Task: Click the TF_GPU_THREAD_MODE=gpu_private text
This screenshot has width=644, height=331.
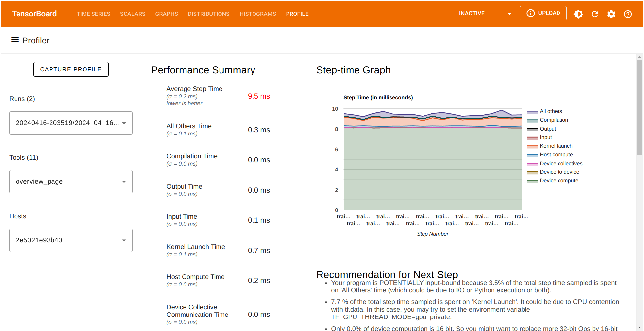Action: pos(391,317)
